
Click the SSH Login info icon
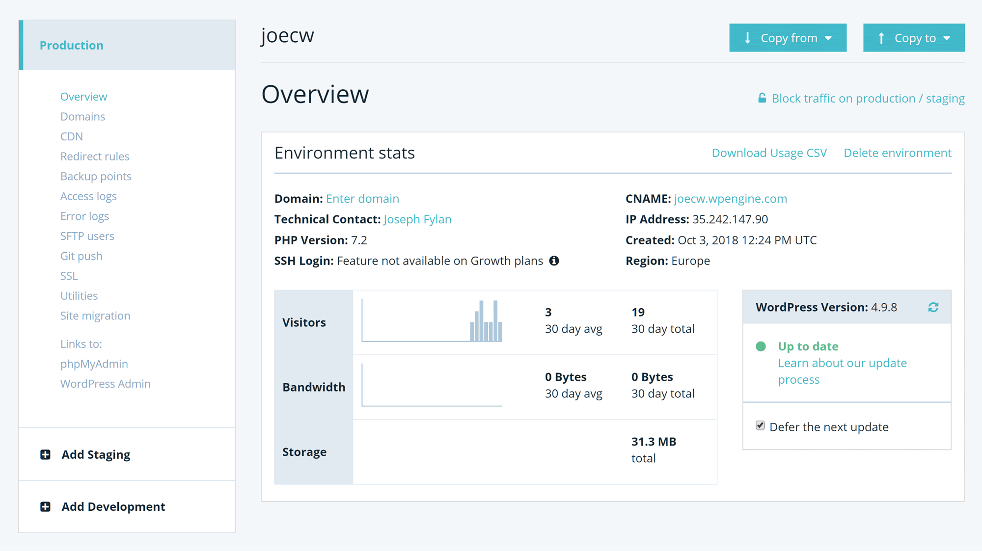tap(554, 261)
